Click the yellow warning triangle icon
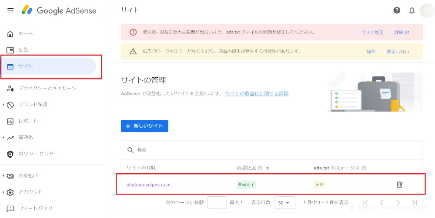 pyautogui.click(x=133, y=52)
